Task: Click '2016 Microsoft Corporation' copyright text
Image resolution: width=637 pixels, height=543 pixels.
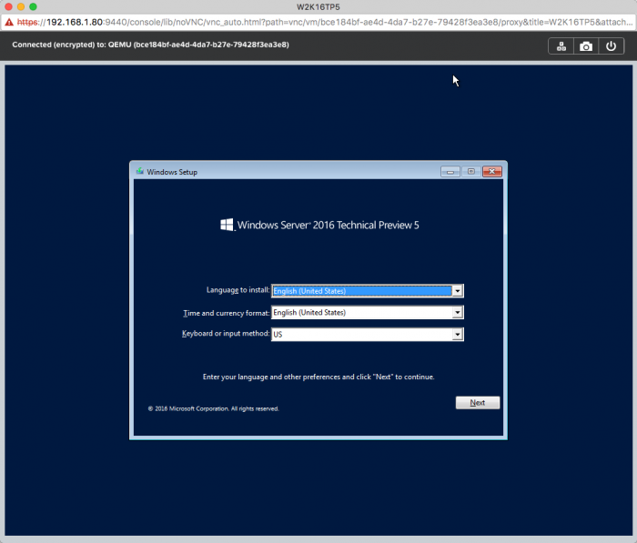Action: (213, 408)
